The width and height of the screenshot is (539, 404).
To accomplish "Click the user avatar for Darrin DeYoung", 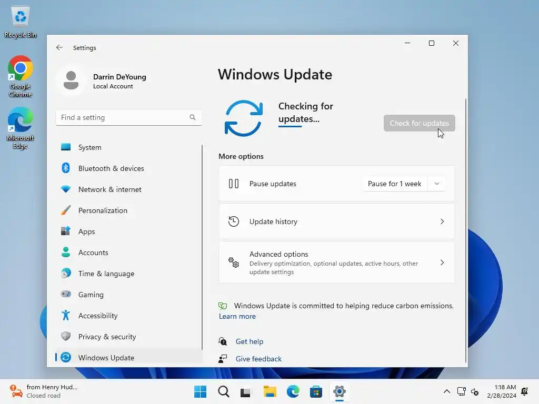I will point(71,80).
